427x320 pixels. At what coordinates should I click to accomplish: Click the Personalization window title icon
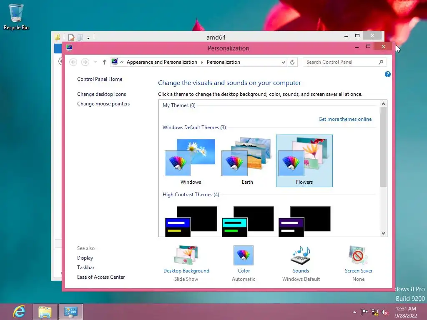(x=69, y=48)
